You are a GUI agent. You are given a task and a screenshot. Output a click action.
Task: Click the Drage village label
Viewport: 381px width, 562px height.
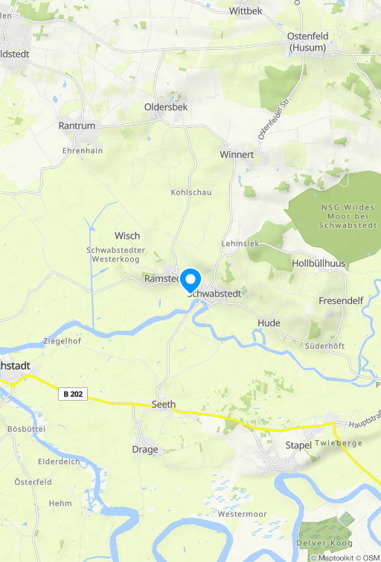(x=145, y=450)
